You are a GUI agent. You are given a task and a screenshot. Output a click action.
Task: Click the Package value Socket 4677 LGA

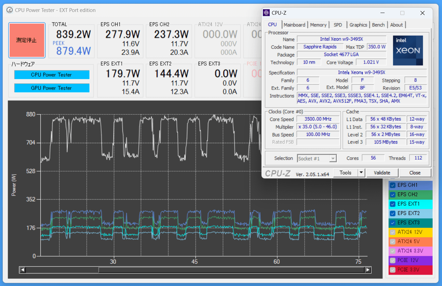(x=341, y=54)
